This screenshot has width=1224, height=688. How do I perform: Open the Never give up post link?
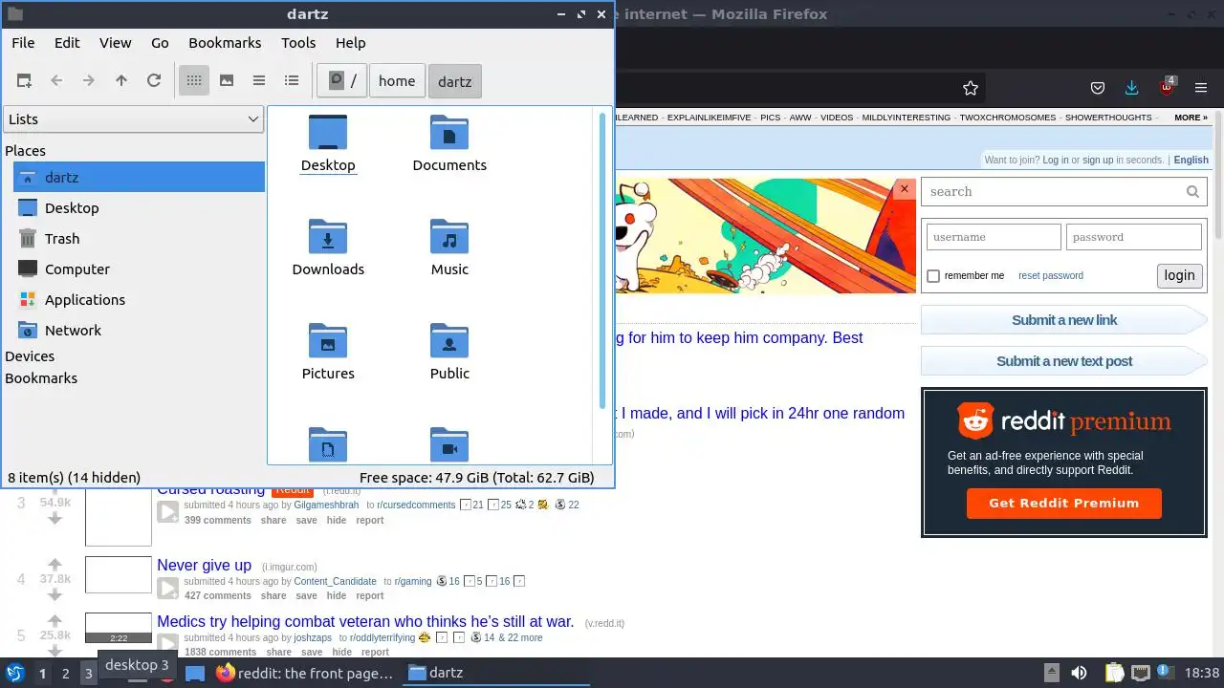tap(205, 565)
